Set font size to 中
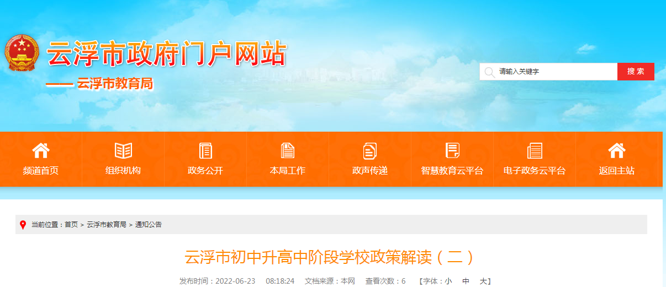666x287 pixels. 466,281
